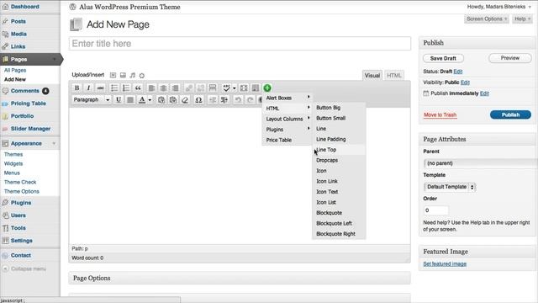The image size is (538, 303).
Task: Insert a custom character with the omega icon
Action: (198, 99)
